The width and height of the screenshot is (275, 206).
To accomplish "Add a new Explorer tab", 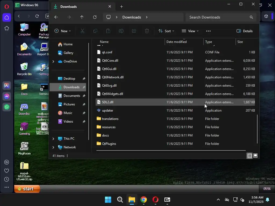I will point(121,7).
